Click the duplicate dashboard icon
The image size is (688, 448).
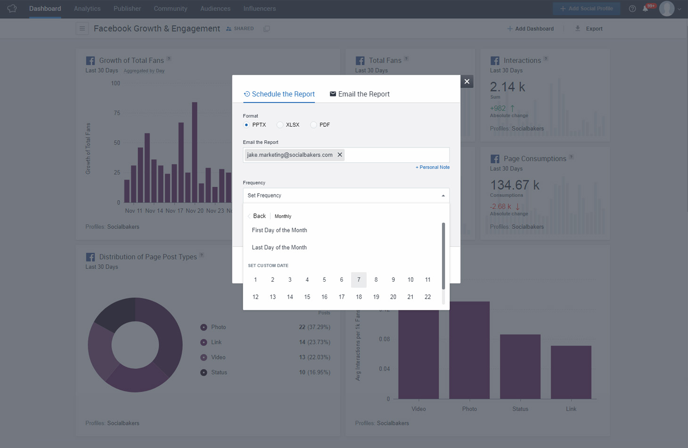point(267,29)
